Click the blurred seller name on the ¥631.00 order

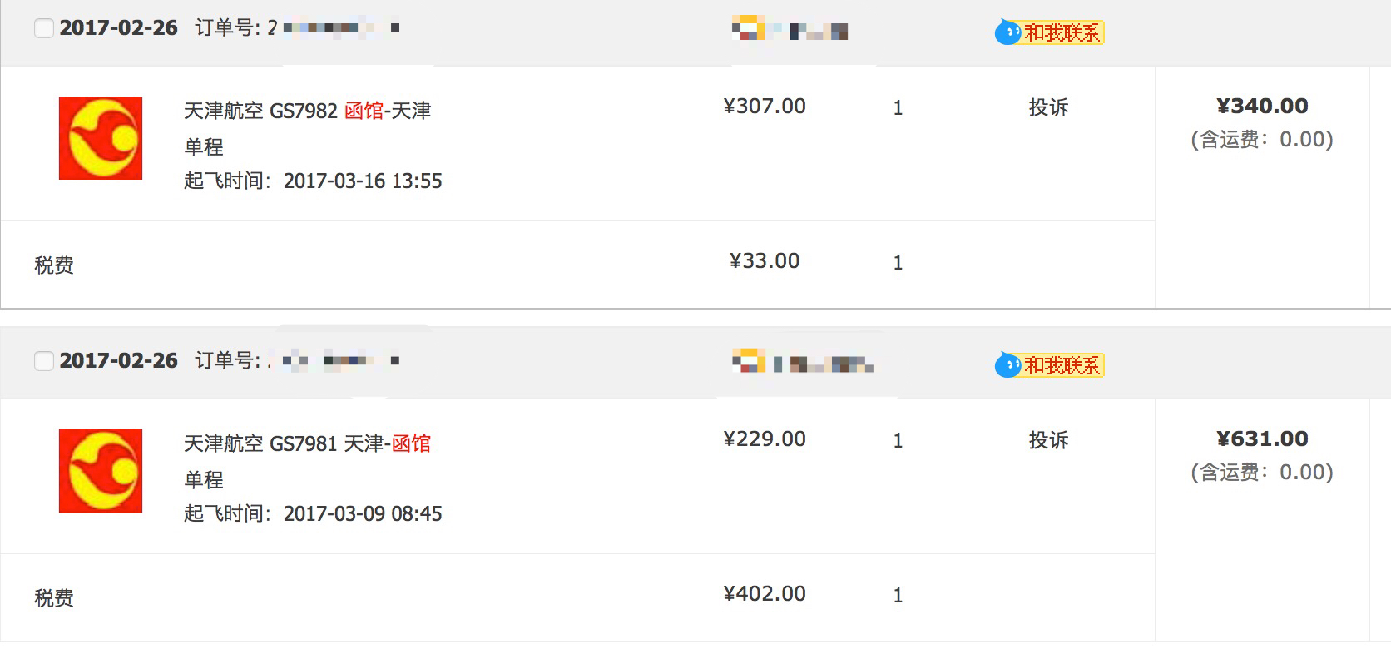tap(803, 364)
